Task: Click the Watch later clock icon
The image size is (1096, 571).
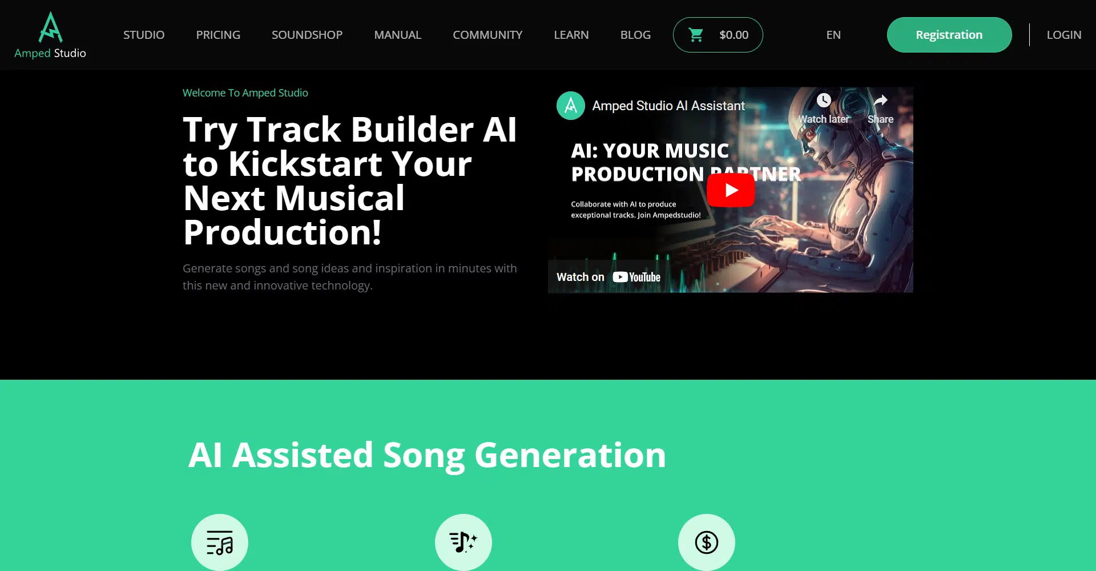Action: 823,100
